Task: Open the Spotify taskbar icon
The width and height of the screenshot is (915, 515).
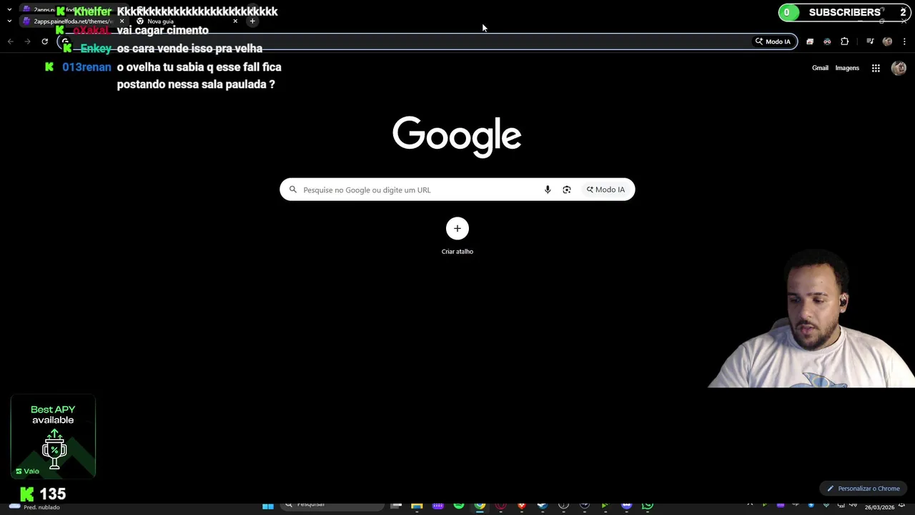Action: pos(459,506)
